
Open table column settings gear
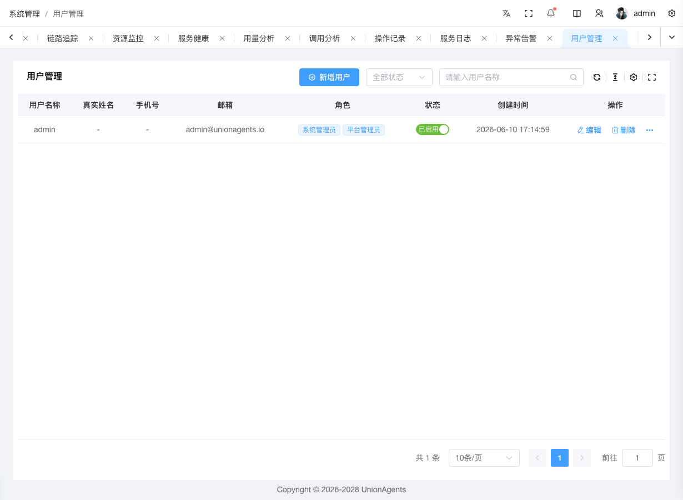(634, 77)
